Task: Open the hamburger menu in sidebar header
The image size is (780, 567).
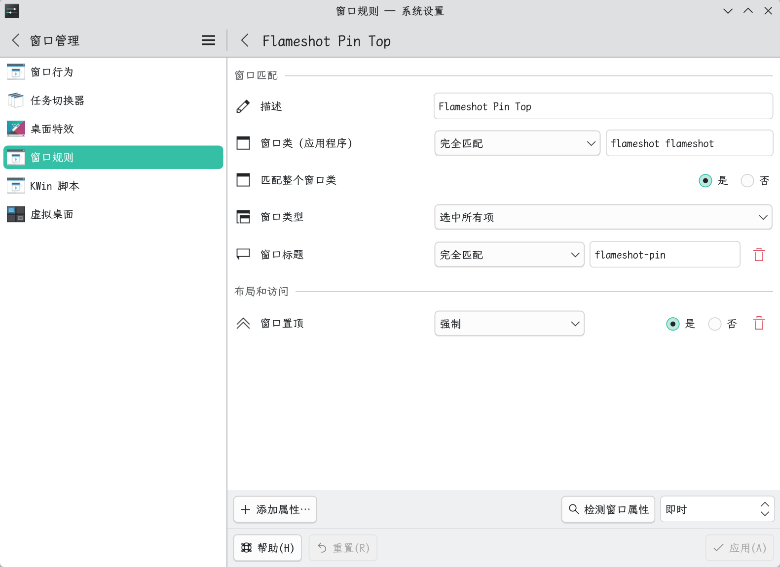Action: point(208,40)
